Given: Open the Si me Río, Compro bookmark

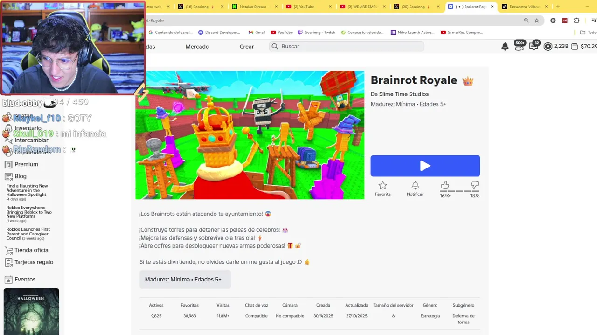Looking at the screenshot, I should 462,33.
